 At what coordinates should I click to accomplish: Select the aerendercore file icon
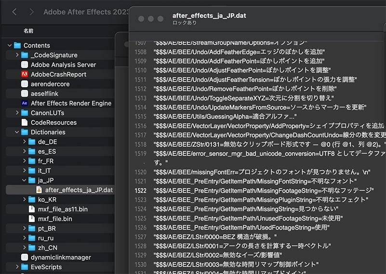[25, 84]
